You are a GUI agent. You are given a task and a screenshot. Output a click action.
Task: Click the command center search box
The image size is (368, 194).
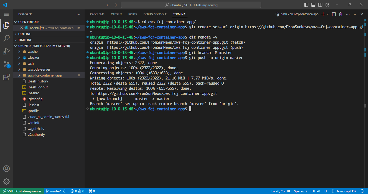(191, 5)
